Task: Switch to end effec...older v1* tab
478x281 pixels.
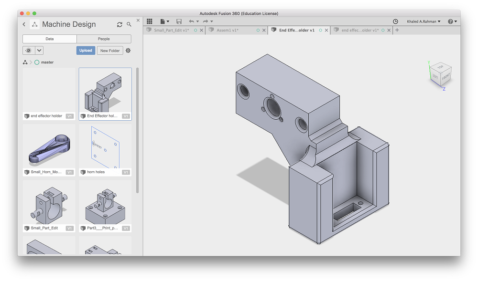Action: point(360,30)
